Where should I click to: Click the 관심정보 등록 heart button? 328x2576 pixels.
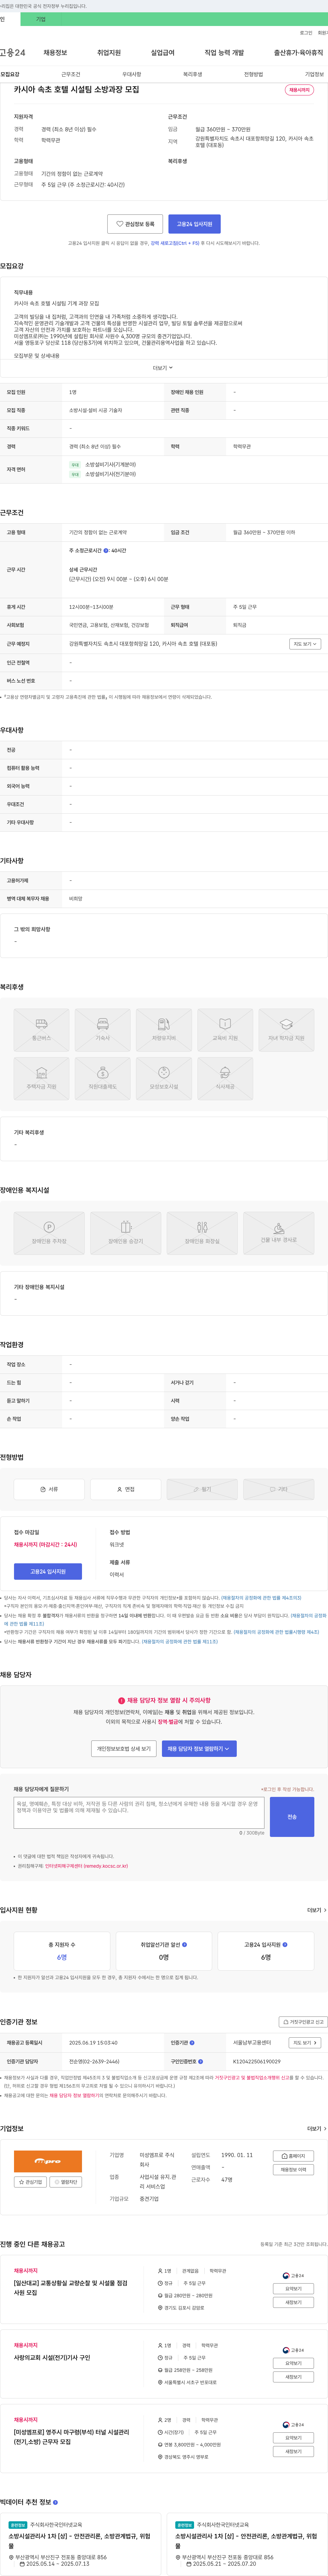pyautogui.click(x=135, y=224)
